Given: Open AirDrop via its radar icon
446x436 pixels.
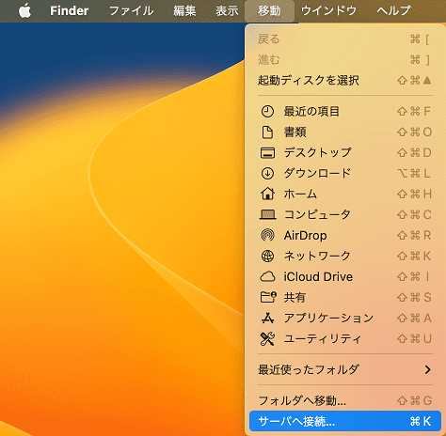Looking at the screenshot, I should [267, 235].
